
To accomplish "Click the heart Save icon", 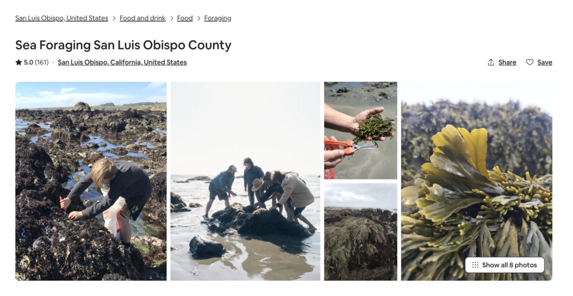I will [529, 63].
